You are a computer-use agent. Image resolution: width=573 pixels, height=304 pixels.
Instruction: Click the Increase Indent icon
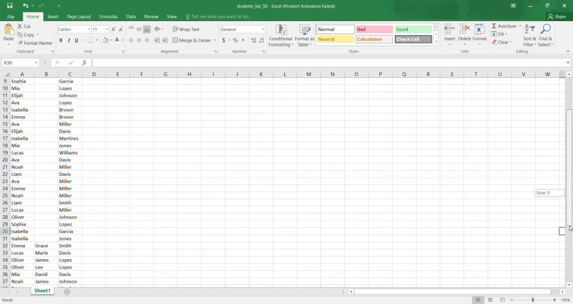point(165,40)
